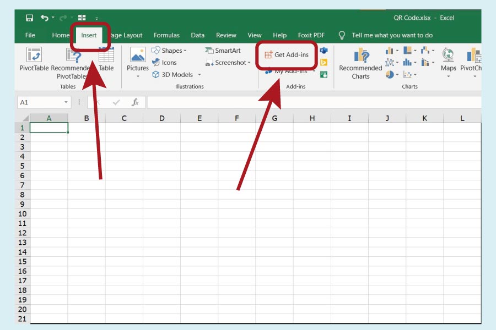Open the 3D Models dropdown arrow
Screen dimensions: 496x330
coord(200,75)
